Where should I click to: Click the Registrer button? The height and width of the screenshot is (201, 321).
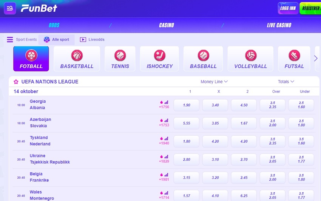(310, 8)
